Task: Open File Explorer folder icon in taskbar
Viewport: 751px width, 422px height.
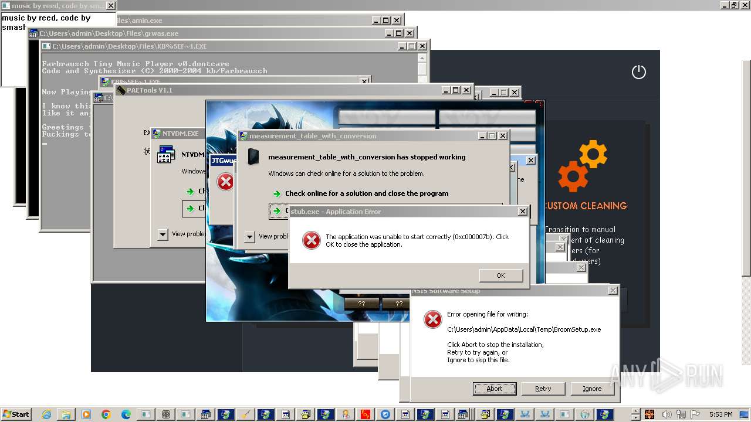Action: coord(66,414)
